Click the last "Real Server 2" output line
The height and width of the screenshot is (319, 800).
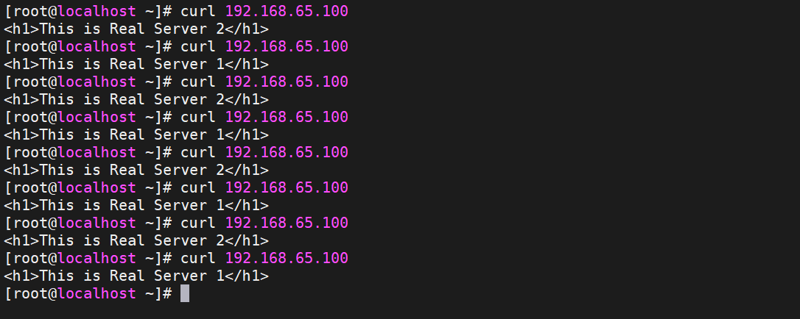point(136,240)
